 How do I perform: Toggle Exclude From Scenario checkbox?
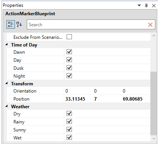click(69, 37)
